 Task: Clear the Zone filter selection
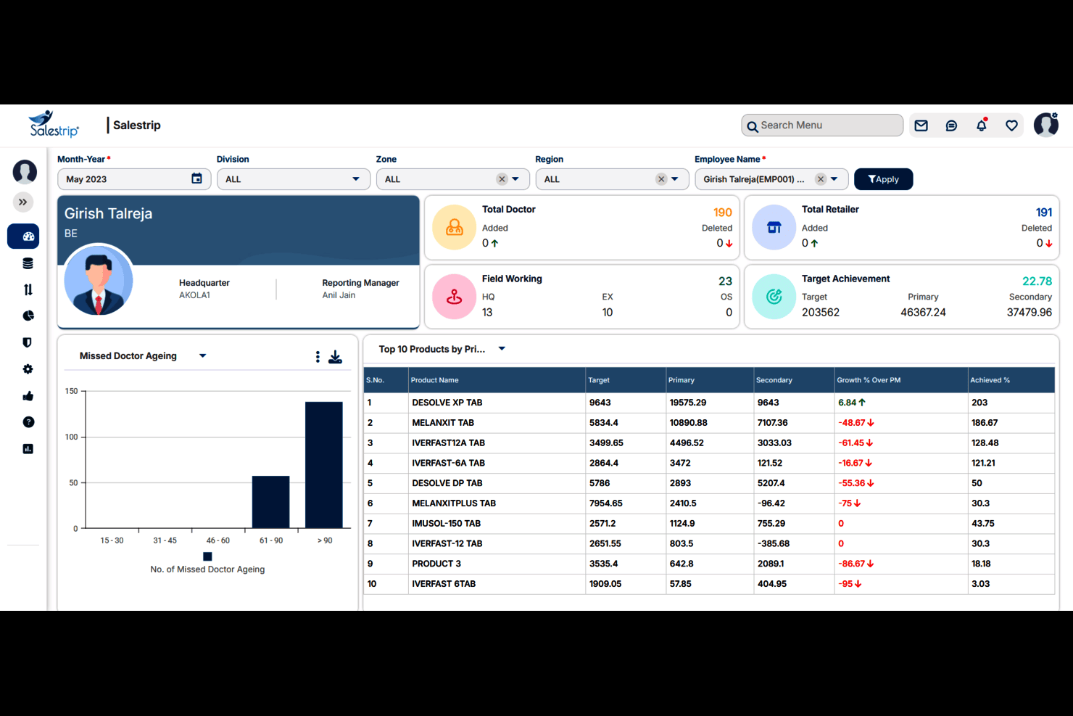tap(502, 179)
